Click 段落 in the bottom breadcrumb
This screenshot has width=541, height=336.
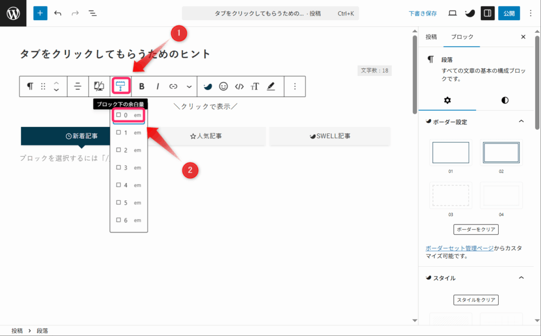point(42,331)
